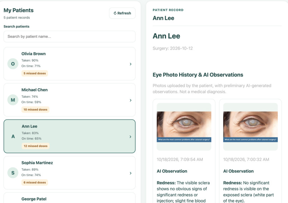Select Sophia Martinez's S avatar circle
The width and height of the screenshot is (288, 203).
13,173
